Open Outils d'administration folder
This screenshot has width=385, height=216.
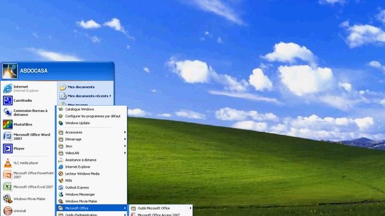pyautogui.click(x=91, y=214)
